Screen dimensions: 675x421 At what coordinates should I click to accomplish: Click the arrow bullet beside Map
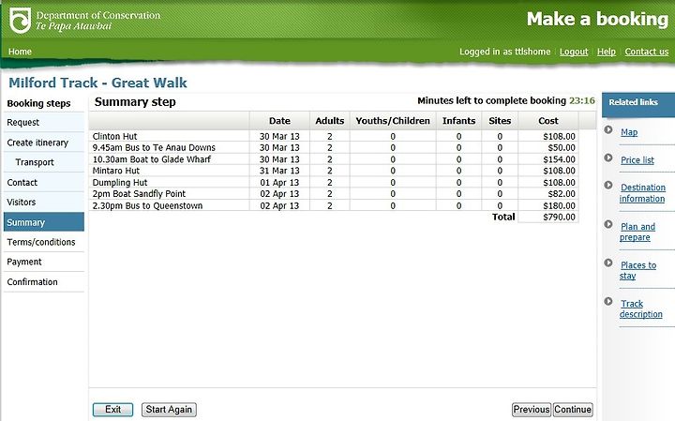[x=608, y=129]
